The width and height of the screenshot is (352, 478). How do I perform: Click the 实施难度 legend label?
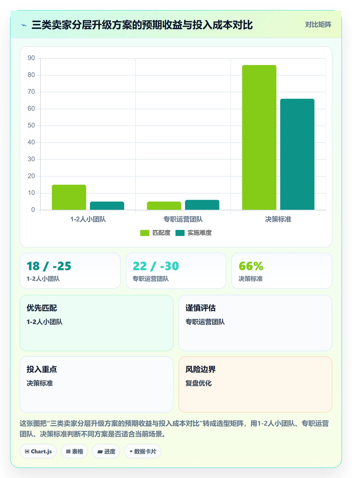200,233
